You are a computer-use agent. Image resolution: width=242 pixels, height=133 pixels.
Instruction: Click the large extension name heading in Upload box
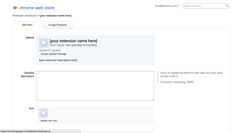tap(73, 41)
